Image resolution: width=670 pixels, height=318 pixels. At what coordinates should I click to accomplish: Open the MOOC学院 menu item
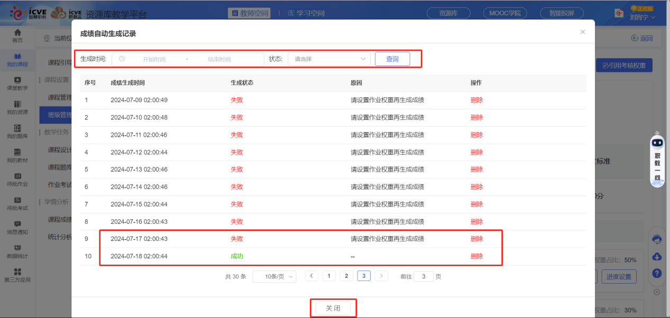[504, 13]
